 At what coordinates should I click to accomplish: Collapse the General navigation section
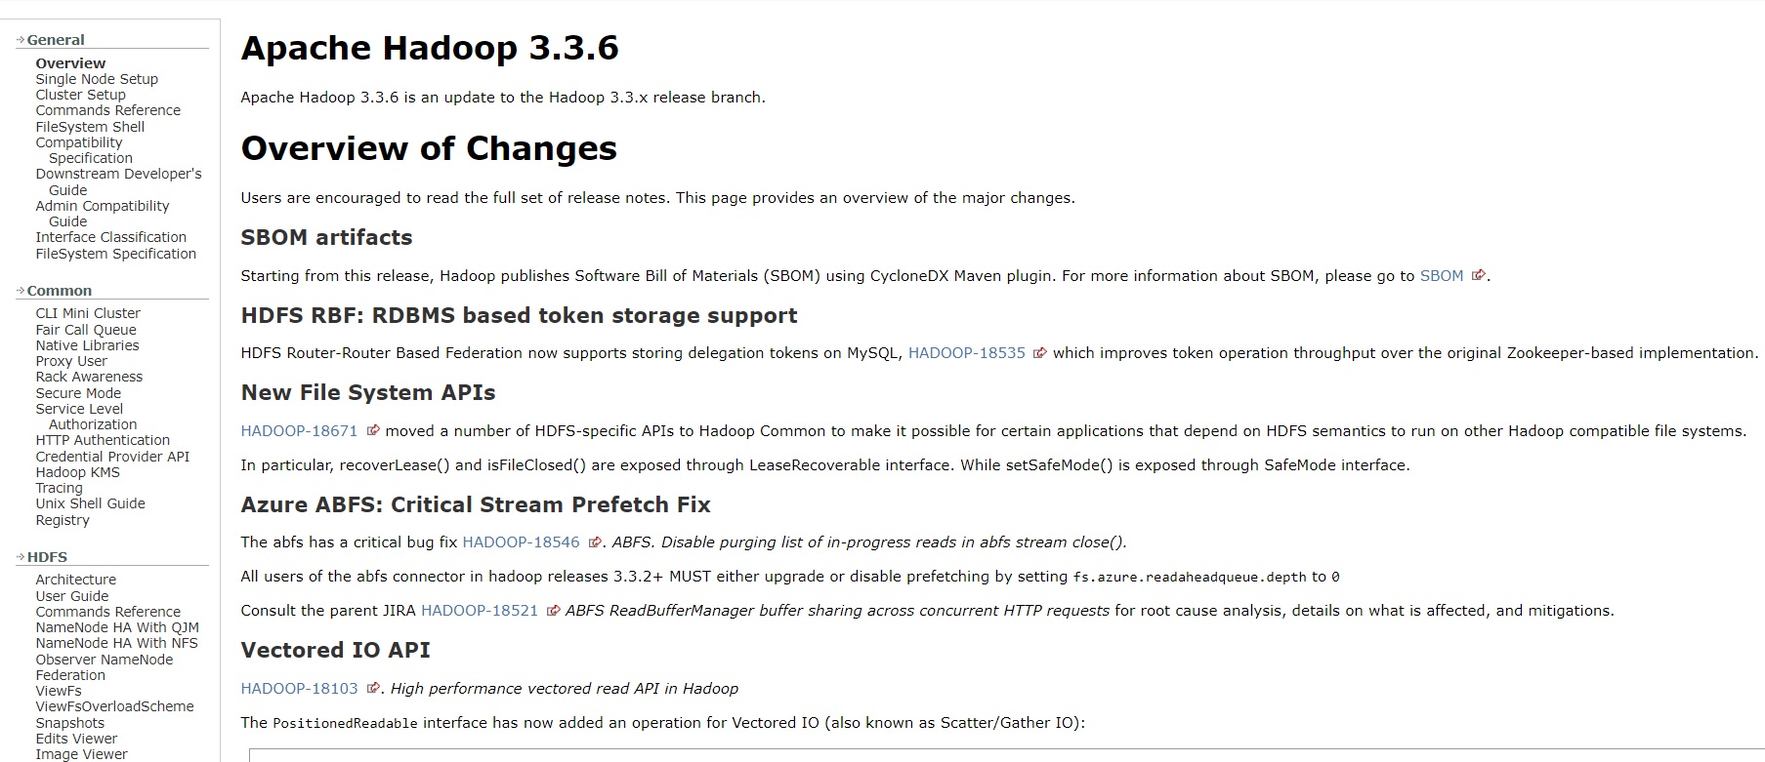tap(19, 39)
